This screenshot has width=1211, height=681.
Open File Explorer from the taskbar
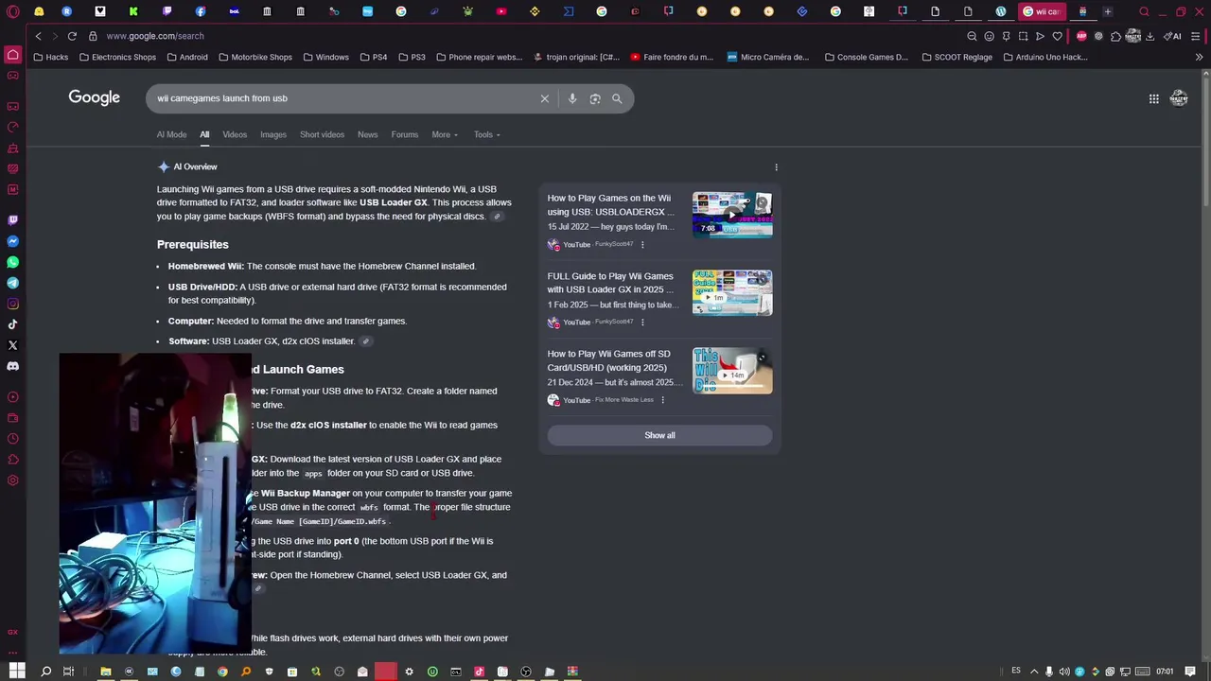point(105,672)
